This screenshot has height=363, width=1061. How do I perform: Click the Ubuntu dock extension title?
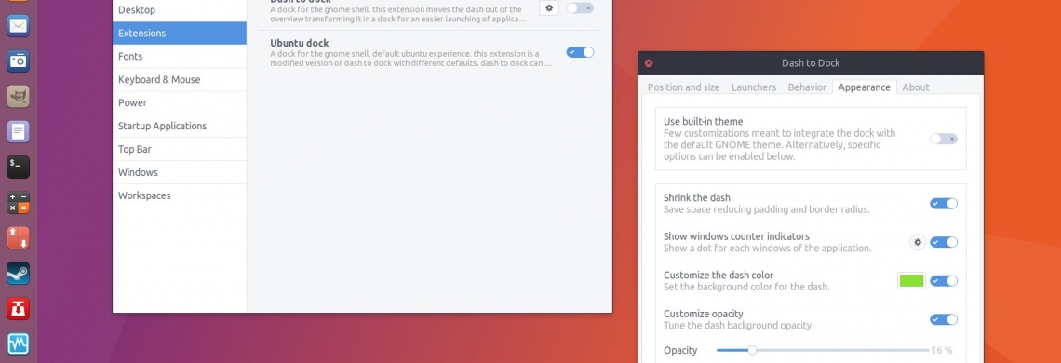[299, 43]
